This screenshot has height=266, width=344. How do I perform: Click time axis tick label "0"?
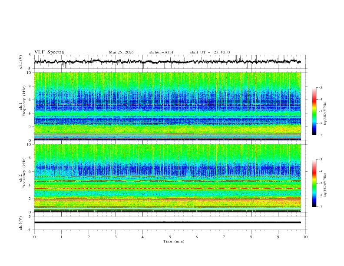(34, 237)
